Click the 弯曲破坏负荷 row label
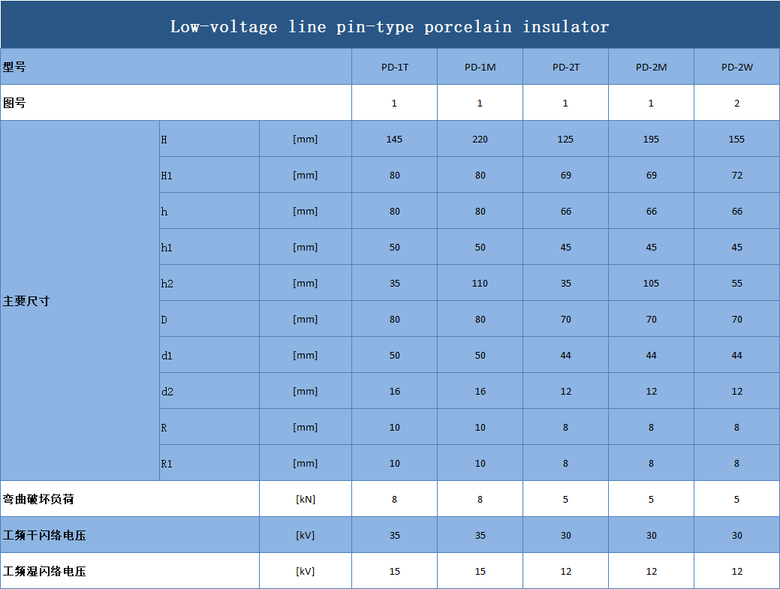This screenshot has width=780, height=589. tap(39, 499)
